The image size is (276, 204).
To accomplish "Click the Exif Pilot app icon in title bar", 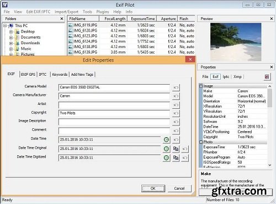I will point(4,4).
